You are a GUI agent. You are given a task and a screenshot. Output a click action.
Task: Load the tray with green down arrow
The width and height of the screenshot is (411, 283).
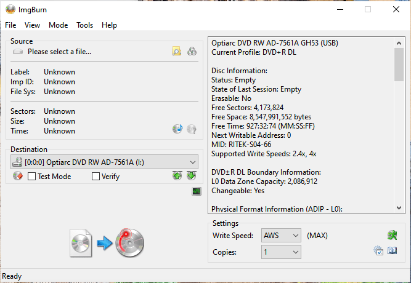[192, 175]
